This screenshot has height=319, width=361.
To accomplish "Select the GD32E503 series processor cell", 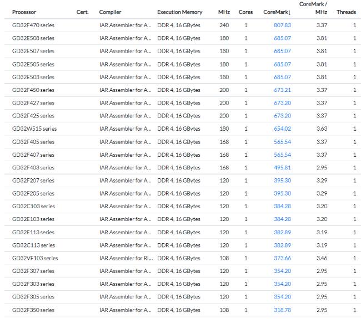I will 33,77.
